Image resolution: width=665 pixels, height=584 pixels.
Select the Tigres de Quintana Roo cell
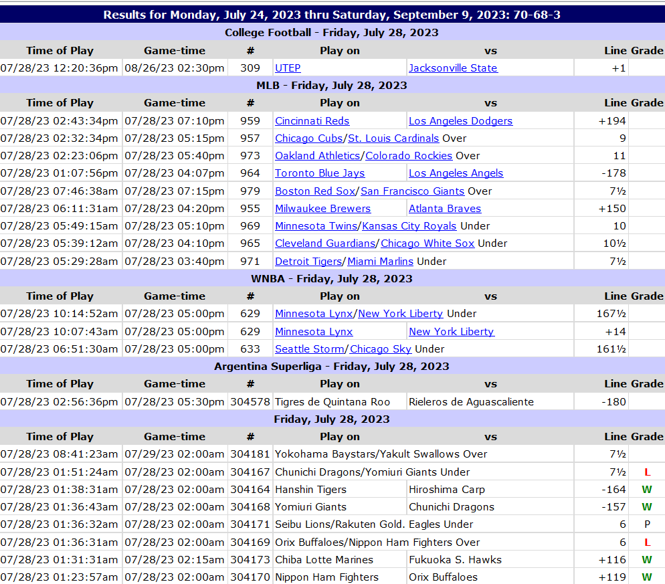click(x=340, y=401)
